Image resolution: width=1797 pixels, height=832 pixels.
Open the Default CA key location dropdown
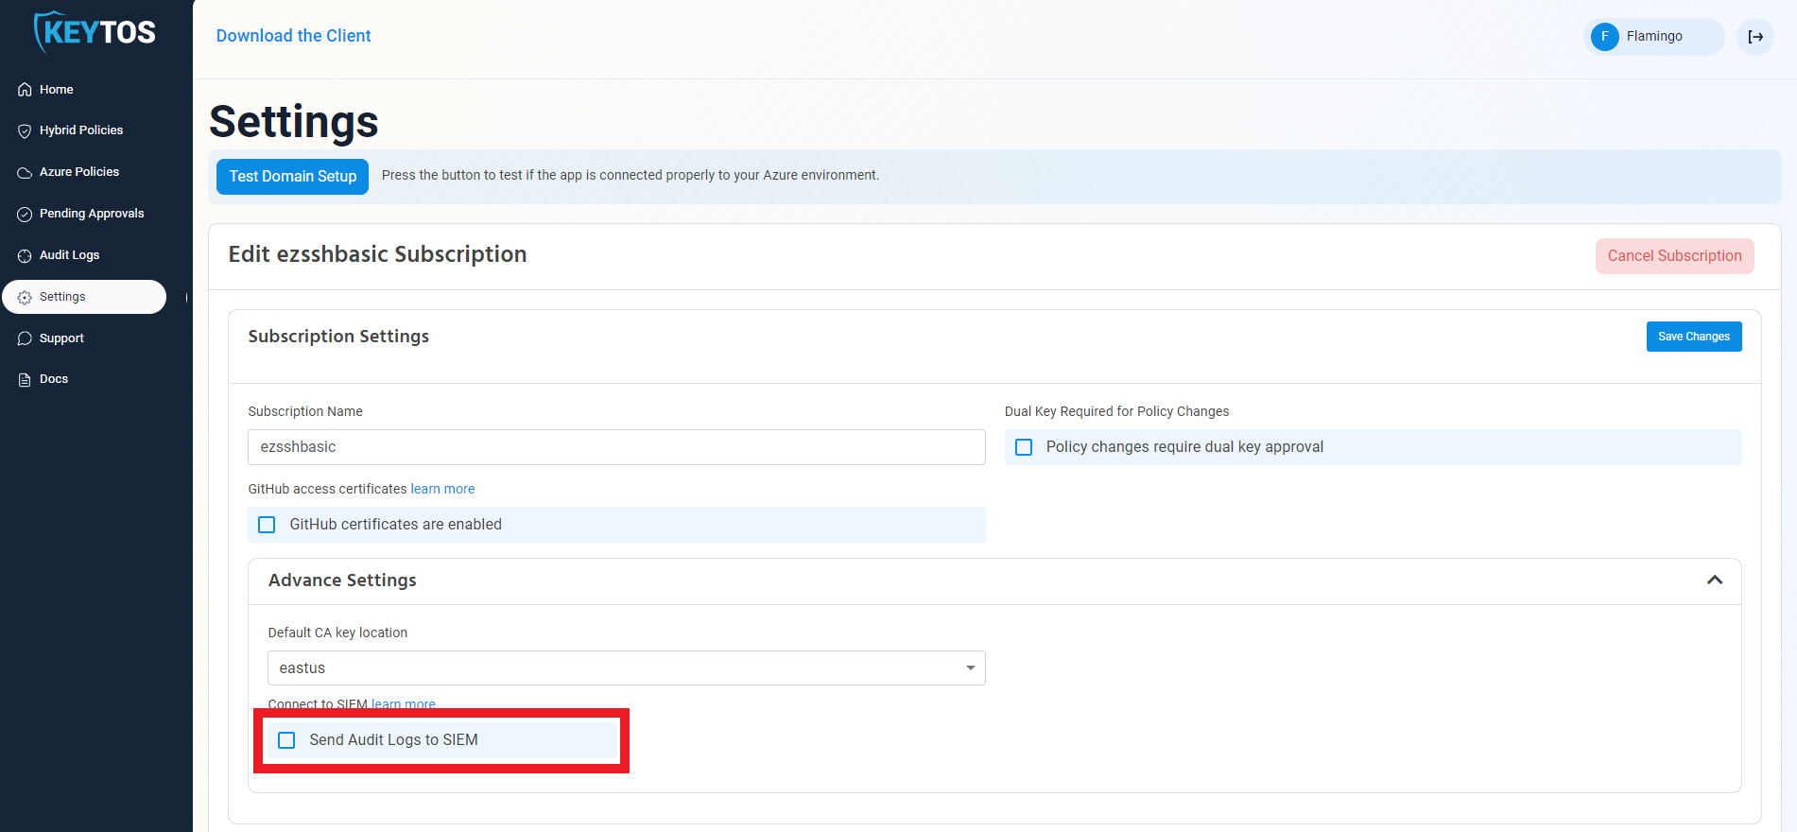pyautogui.click(x=626, y=668)
